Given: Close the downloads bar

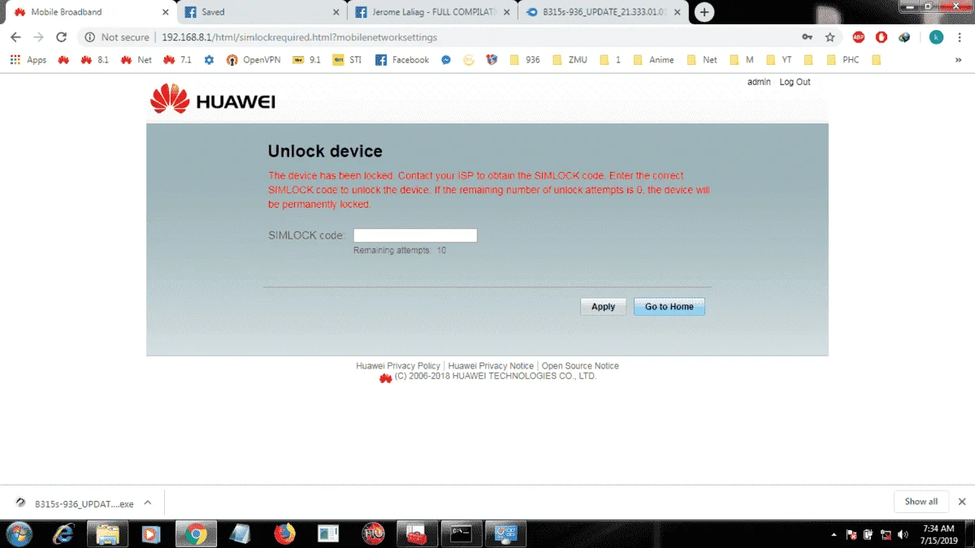Looking at the screenshot, I should [962, 502].
